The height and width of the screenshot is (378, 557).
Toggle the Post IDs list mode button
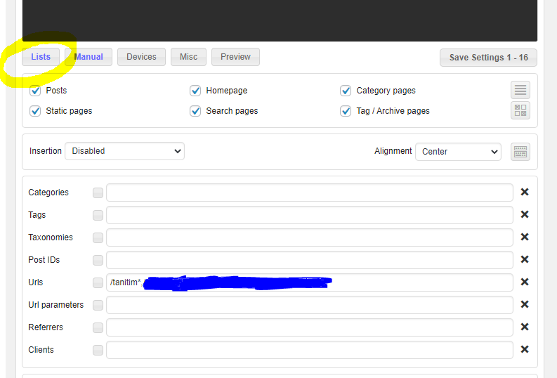pyautogui.click(x=98, y=260)
